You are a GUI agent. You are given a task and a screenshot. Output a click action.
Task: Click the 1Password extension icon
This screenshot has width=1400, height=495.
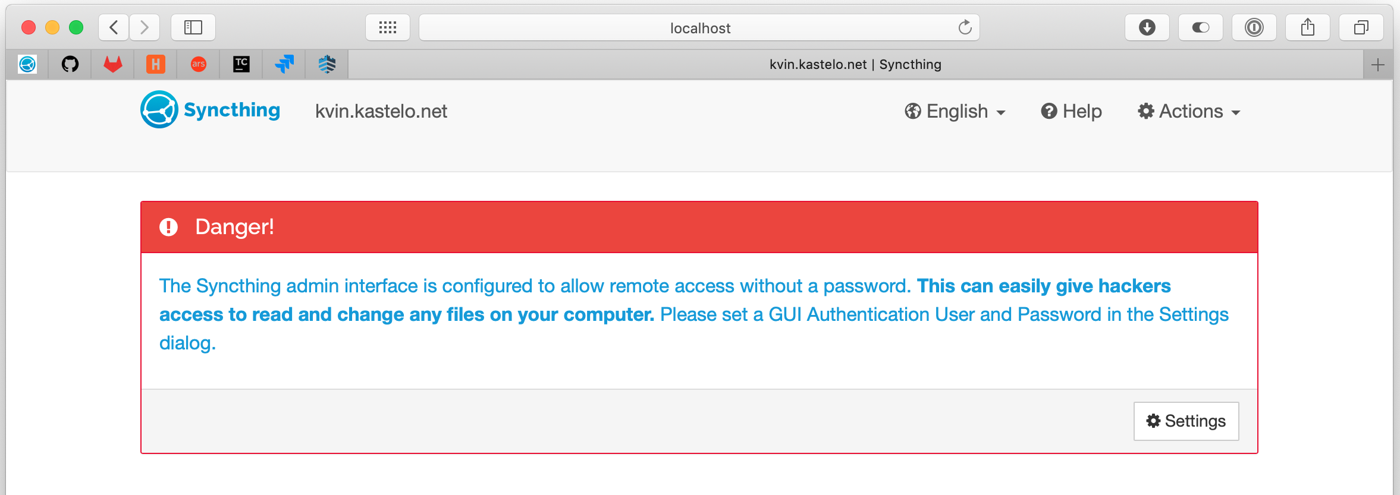[1254, 27]
